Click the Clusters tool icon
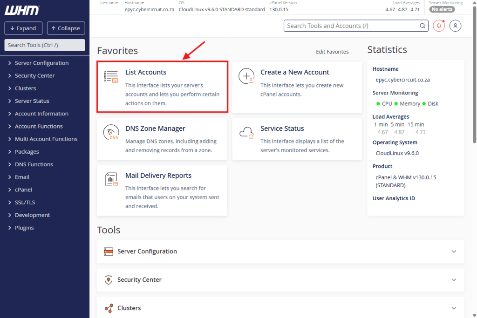 (109, 308)
